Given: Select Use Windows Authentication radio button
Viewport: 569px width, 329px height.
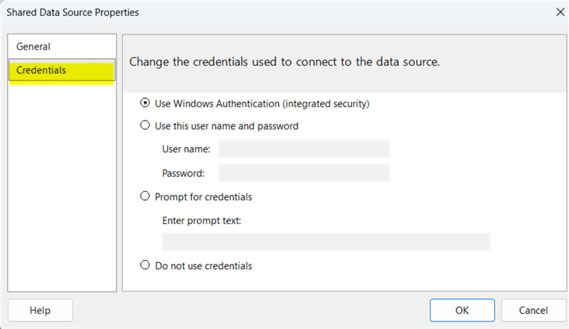Looking at the screenshot, I should tap(145, 103).
